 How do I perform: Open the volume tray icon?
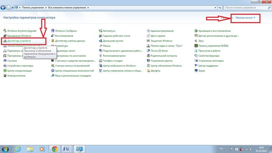tap(251, 149)
